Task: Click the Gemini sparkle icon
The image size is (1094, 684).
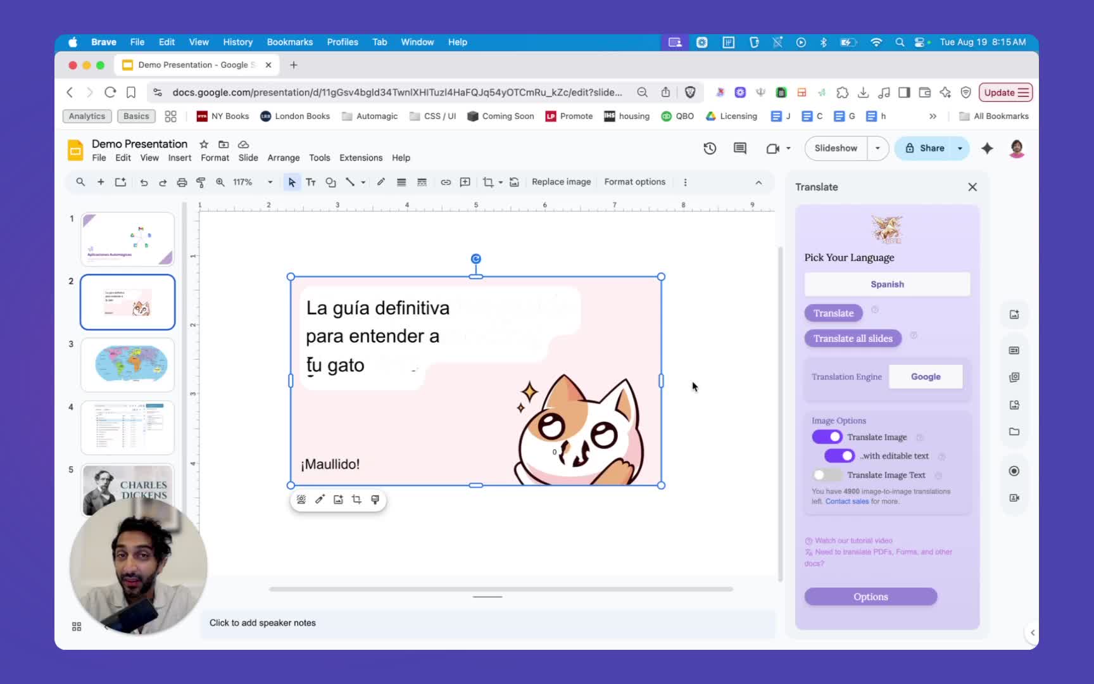Action: 987,148
